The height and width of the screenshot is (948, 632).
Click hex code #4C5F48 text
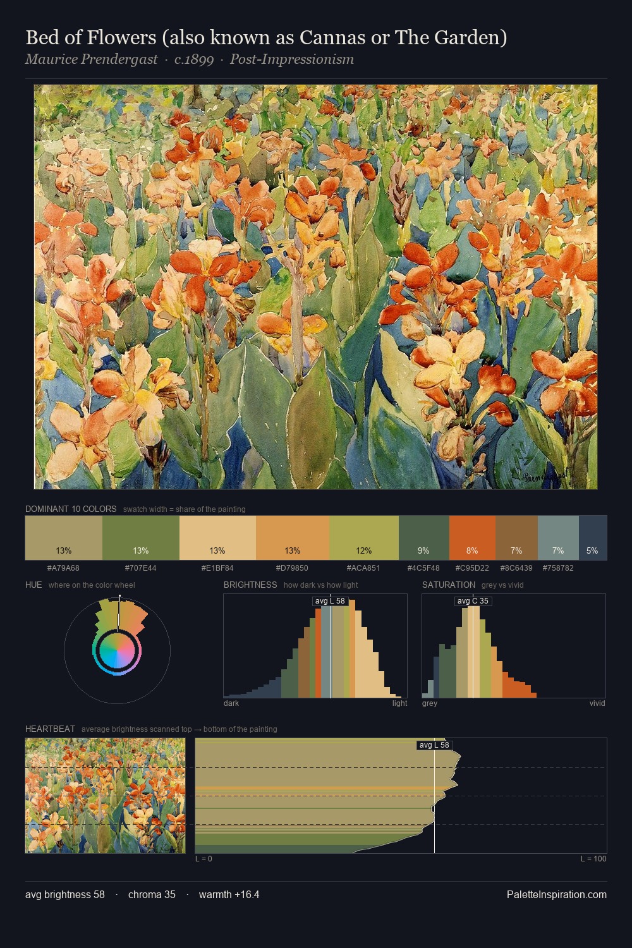point(423,568)
